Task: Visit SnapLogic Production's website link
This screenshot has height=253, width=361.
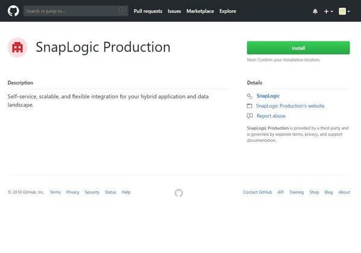Action: (x=290, y=106)
